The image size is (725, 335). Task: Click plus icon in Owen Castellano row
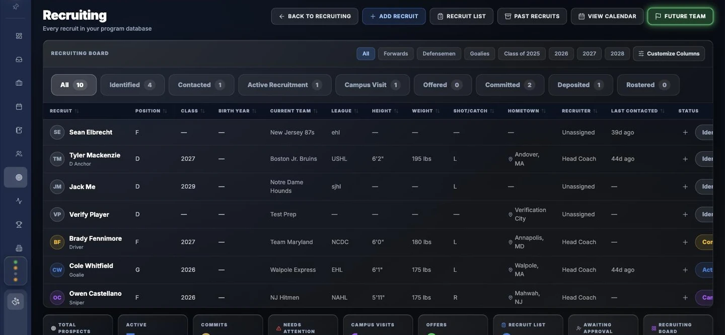[685, 297]
